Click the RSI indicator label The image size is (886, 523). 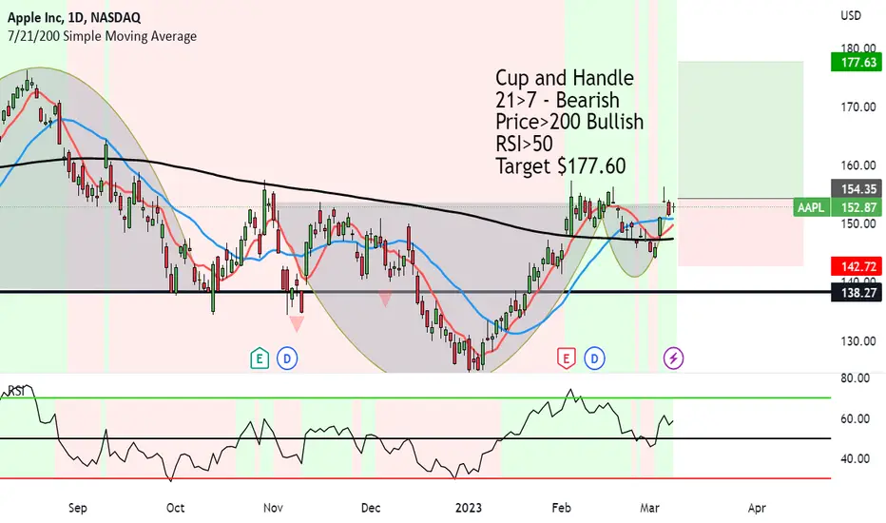[x=16, y=391]
